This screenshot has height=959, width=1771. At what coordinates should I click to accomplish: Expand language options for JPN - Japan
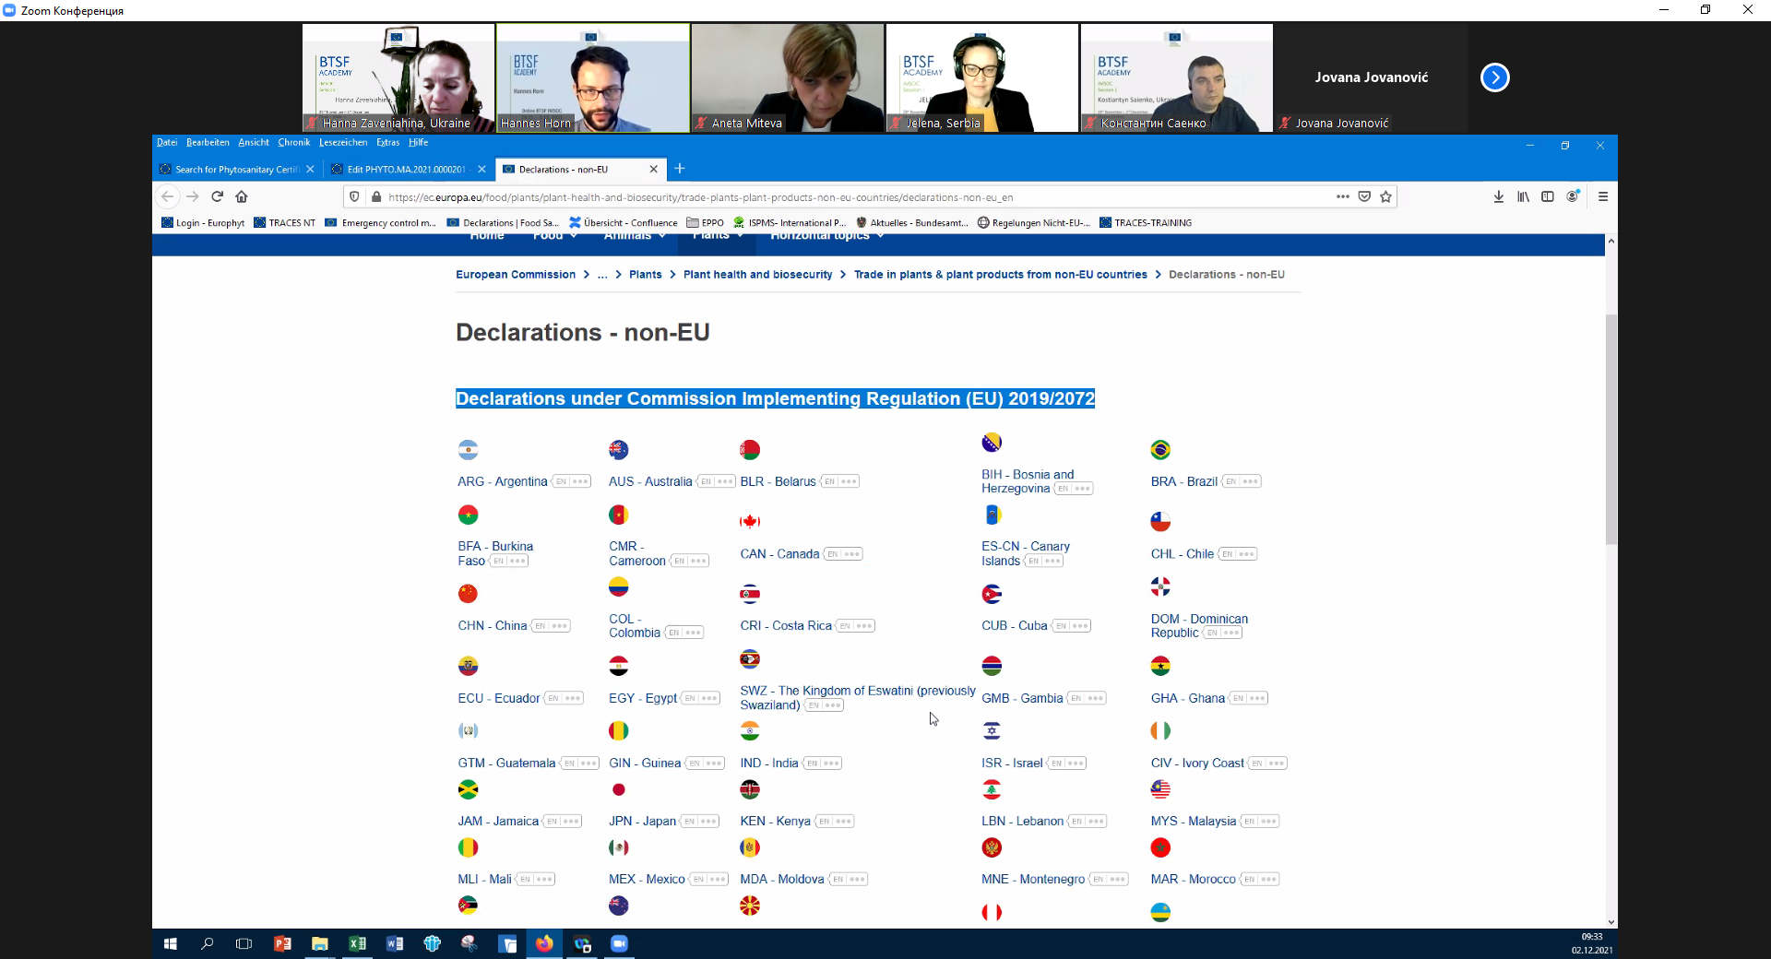click(708, 822)
